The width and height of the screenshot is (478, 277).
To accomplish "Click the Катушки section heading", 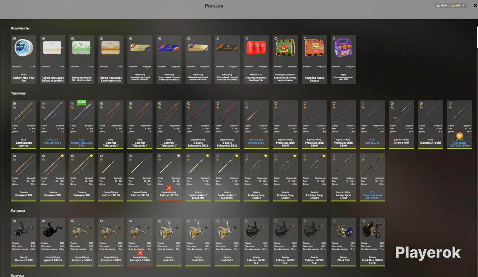I will 18,211.
